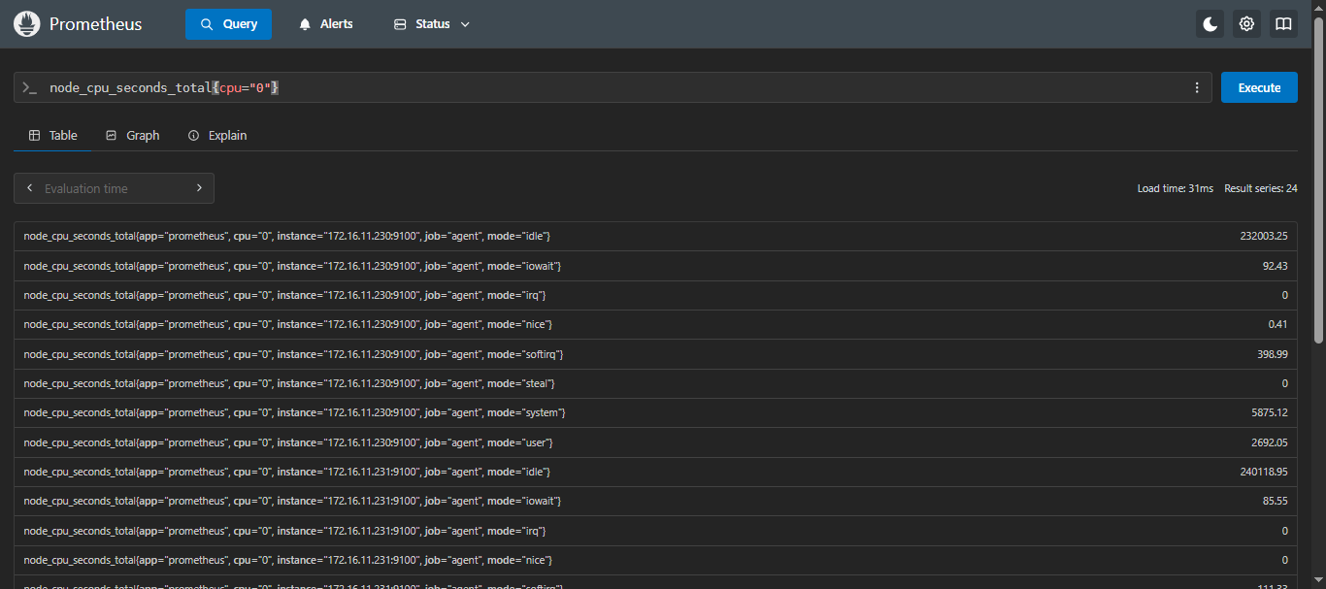Screen dimensions: 1326x589
Task: Switch to the Explain tab
Action: tap(217, 135)
